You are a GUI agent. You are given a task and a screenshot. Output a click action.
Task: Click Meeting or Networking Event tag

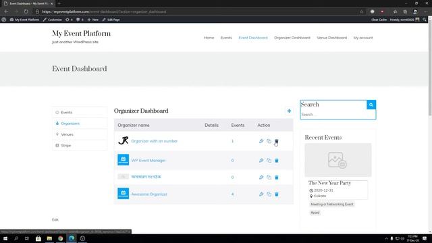[x=331, y=204]
